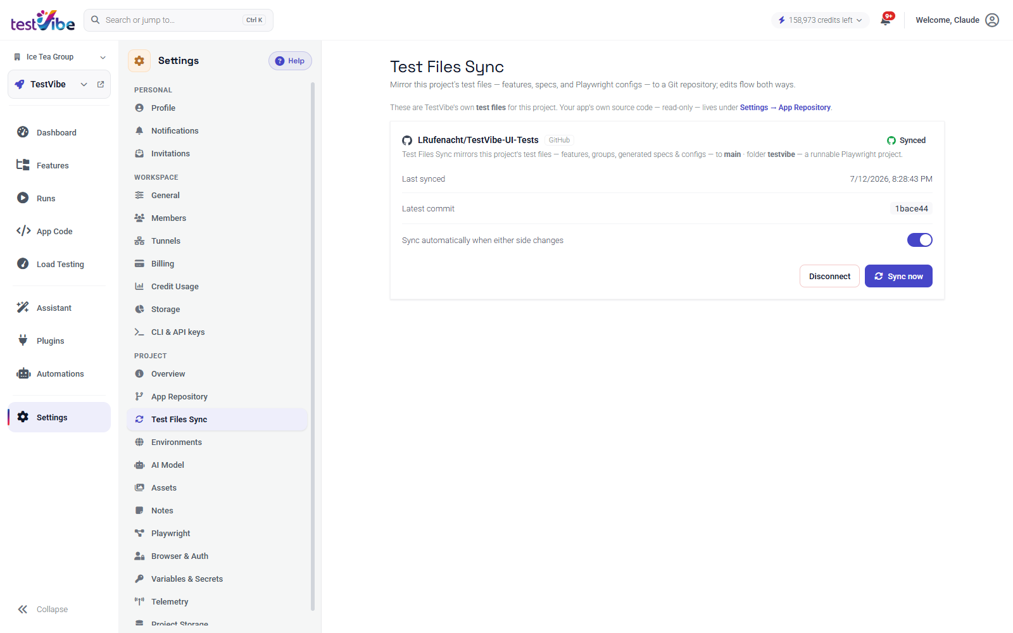Click the Plugins plug icon
Viewport: 1013px width, 633px height.
[23, 341]
